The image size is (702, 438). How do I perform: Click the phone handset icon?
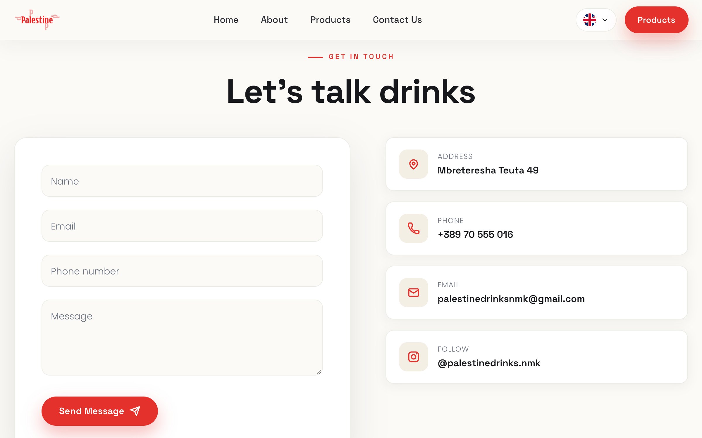(x=414, y=228)
